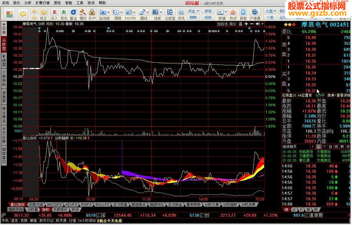Switch to the MACDFS indicator tab
Viewport: 352px width, 225px height.
(x=54, y=205)
